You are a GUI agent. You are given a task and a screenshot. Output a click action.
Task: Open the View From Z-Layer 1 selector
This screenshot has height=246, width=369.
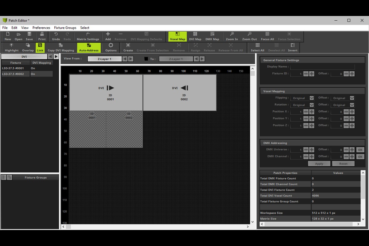(x=105, y=59)
